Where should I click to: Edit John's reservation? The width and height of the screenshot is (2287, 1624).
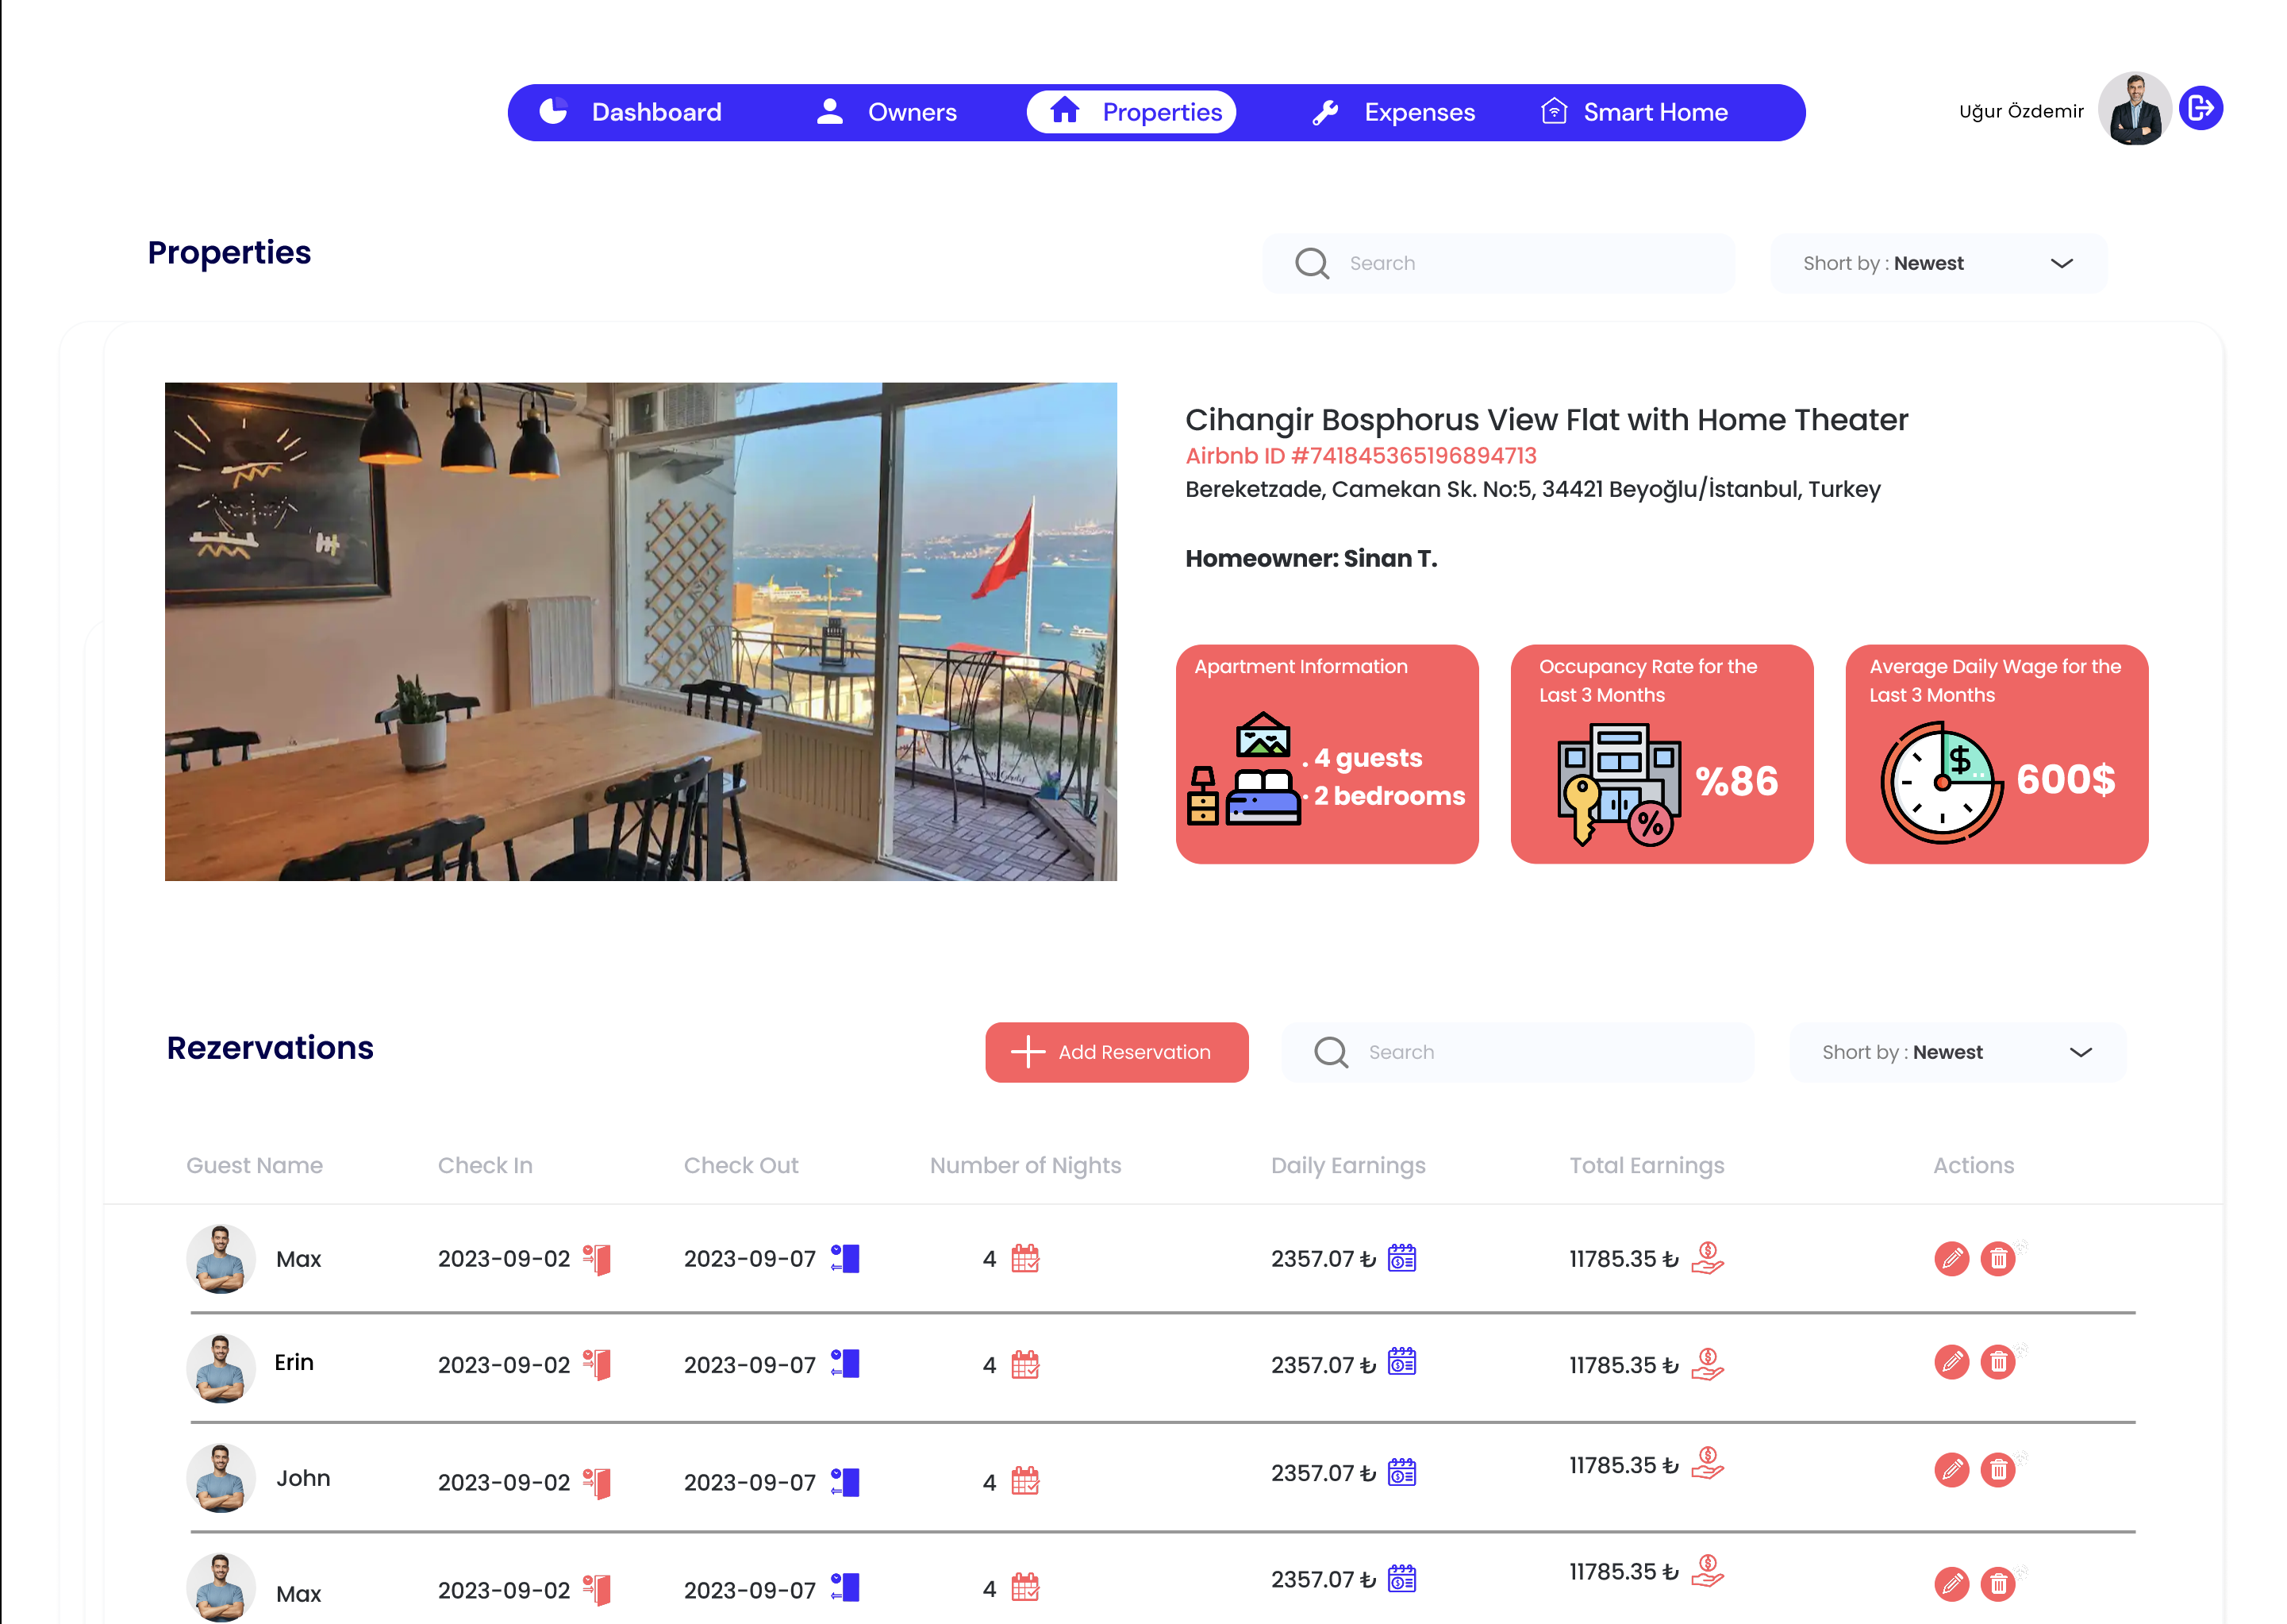1951,1470
